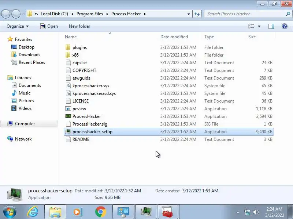The image size is (293, 219).
Task: Open Windows Media Player from taskbar
Action: (x=77, y=212)
